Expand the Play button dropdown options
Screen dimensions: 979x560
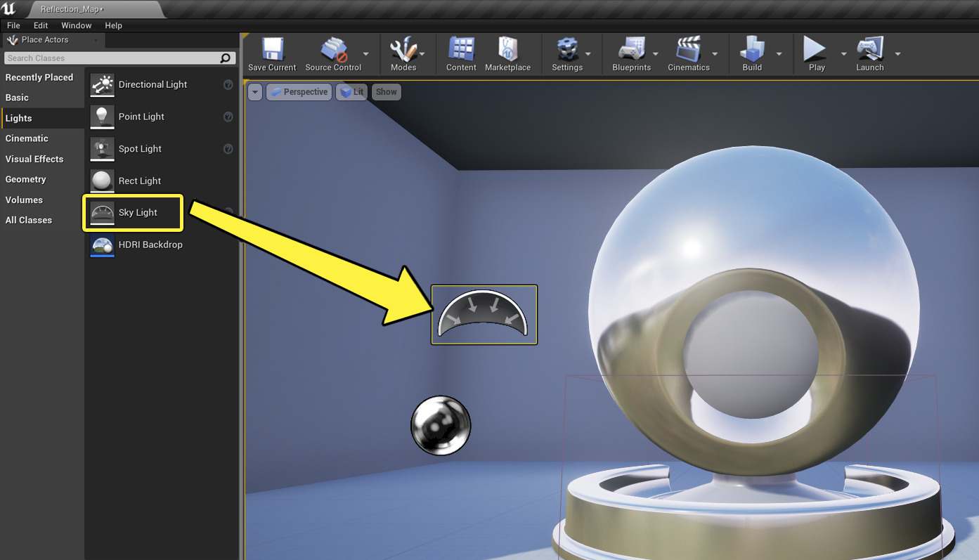pyautogui.click(x=844, y=54)
